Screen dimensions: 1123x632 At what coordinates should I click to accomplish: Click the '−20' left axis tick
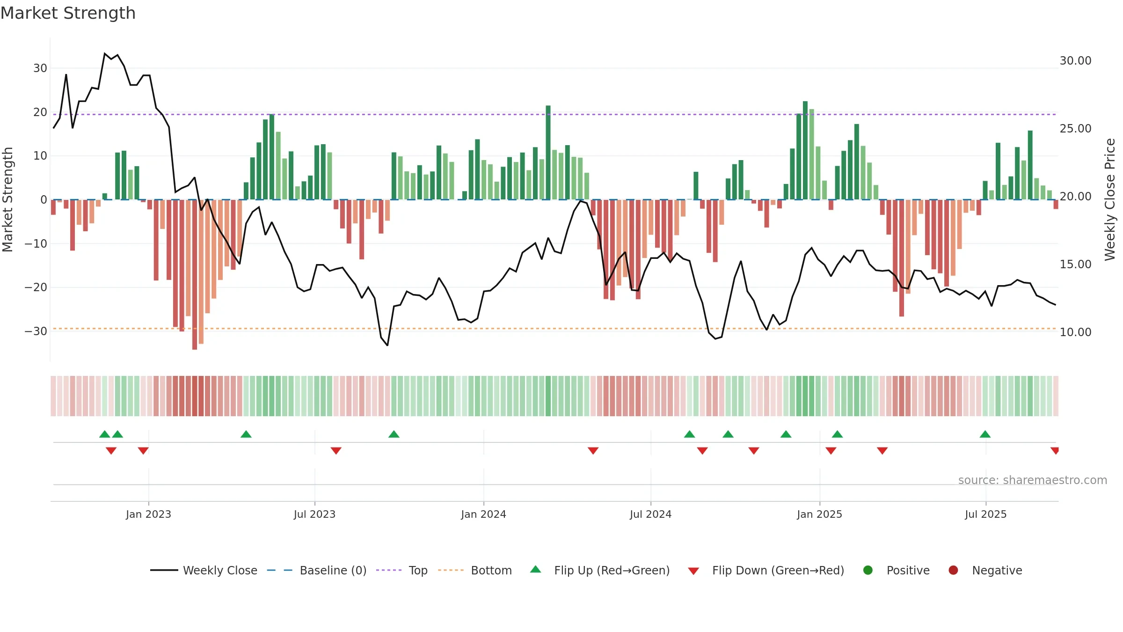36,287
